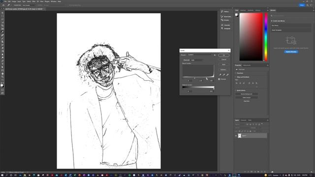Select the Gradient tool
The image size is (315, 177).
2,51
